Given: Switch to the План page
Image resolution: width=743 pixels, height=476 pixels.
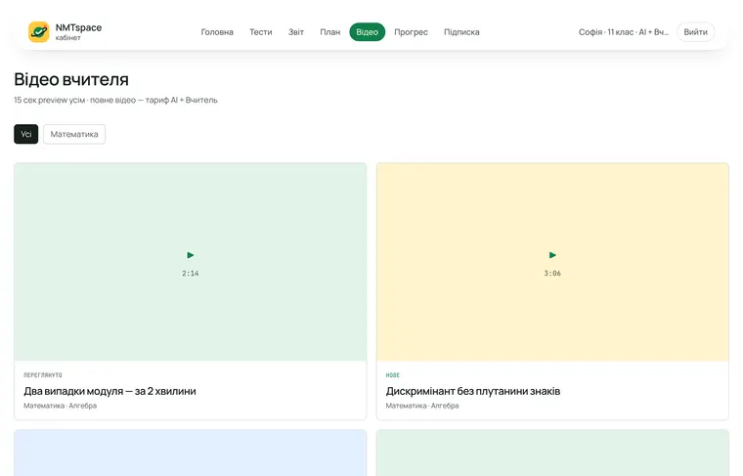Looking at the screenshot, I should coord(329,31).
